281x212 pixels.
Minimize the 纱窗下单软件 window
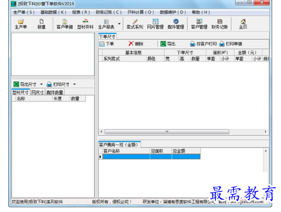[241, 3]
